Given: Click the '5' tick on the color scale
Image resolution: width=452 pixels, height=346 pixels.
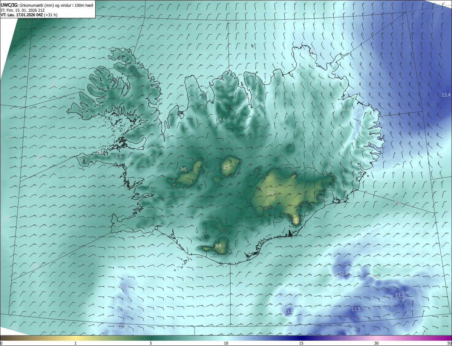Looking at the screenshot, I should 151,343.
